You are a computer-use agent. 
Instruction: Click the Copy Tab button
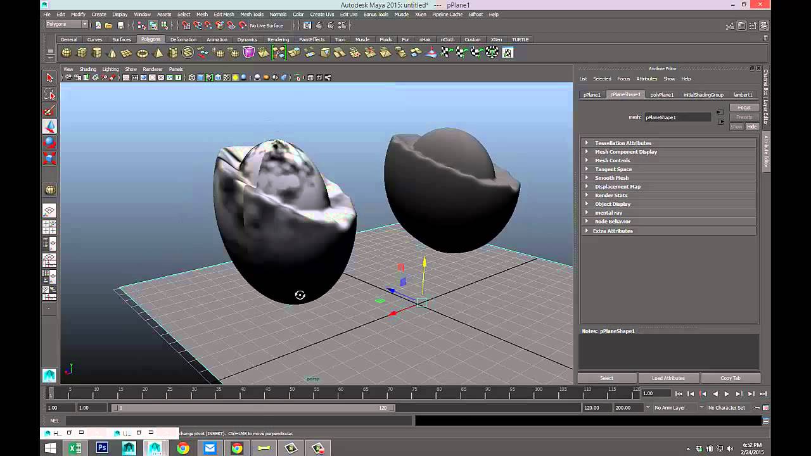click(x=730, y=378)
